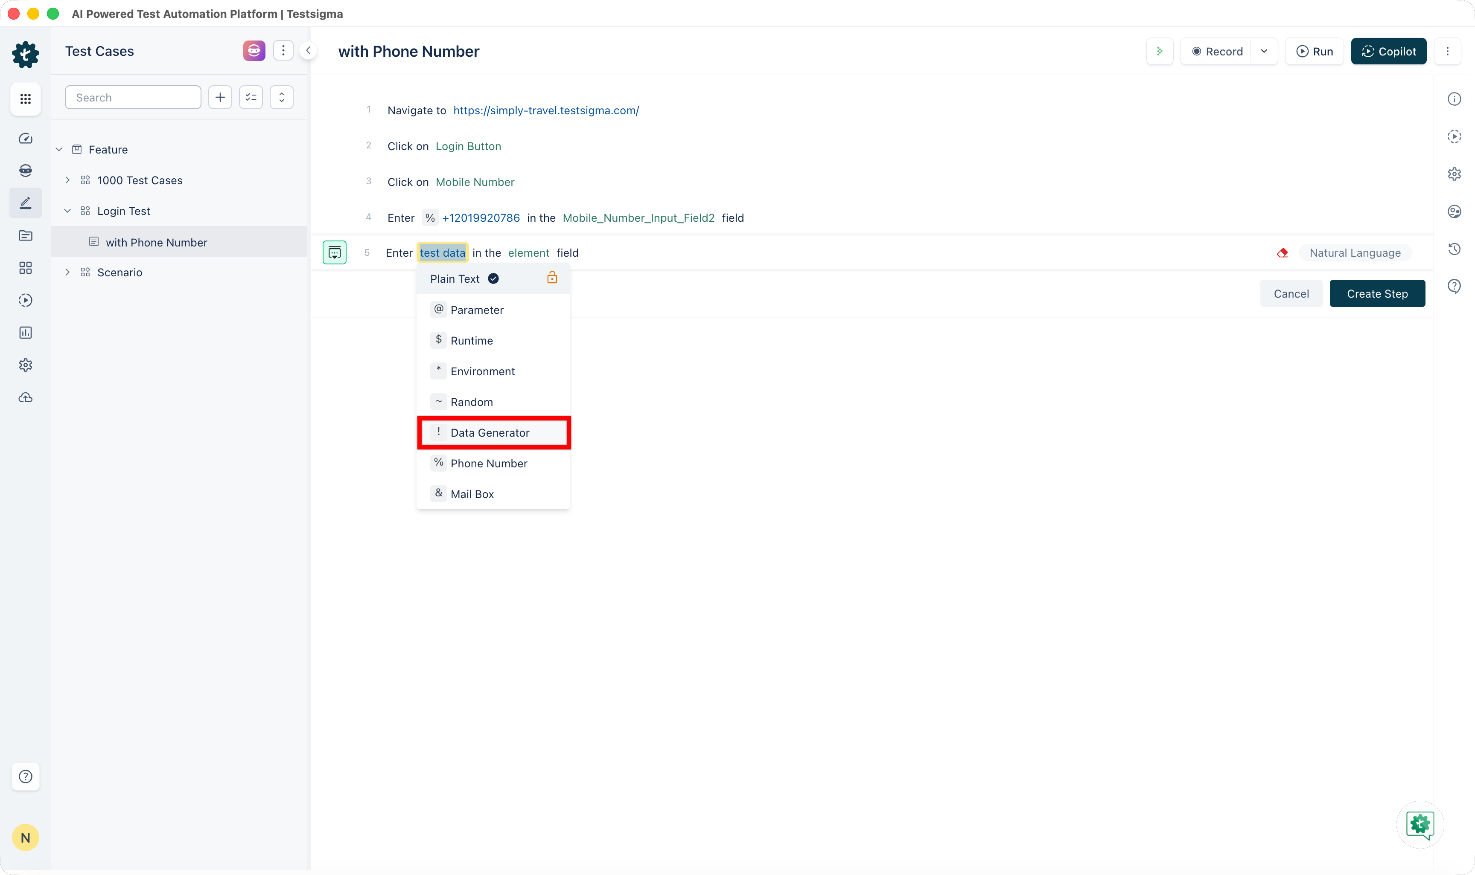This screenshot has width=1475, height=875.
Task: Click the checklist multi-select icon
Action: 251,97
